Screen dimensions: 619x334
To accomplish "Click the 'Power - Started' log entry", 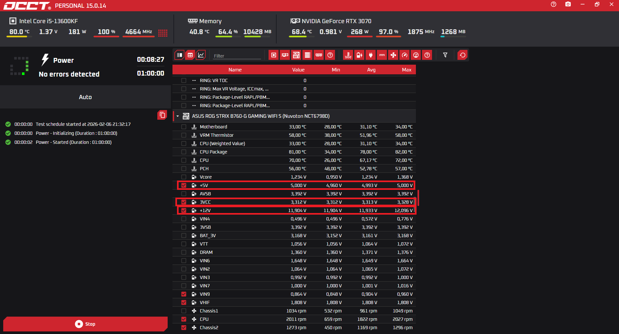I will tap(74, 142).
